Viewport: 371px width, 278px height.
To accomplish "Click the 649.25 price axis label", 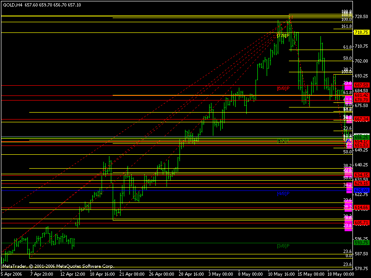I will point(361,150).
